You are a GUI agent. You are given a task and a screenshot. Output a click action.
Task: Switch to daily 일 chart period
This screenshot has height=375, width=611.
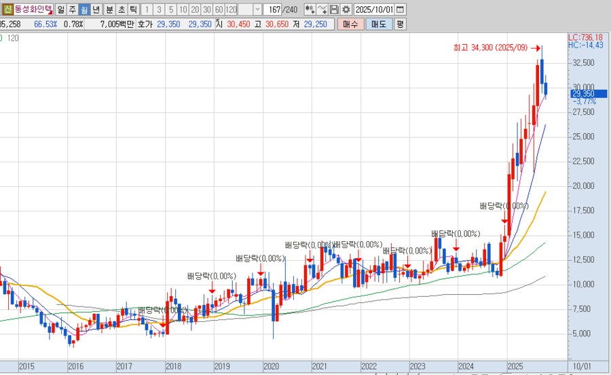click(x=61, y=10)
